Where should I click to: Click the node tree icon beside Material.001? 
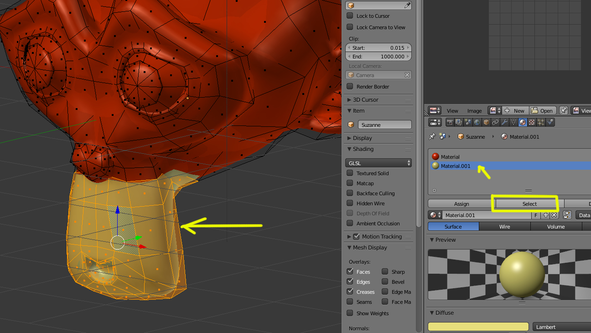[567, 215]
